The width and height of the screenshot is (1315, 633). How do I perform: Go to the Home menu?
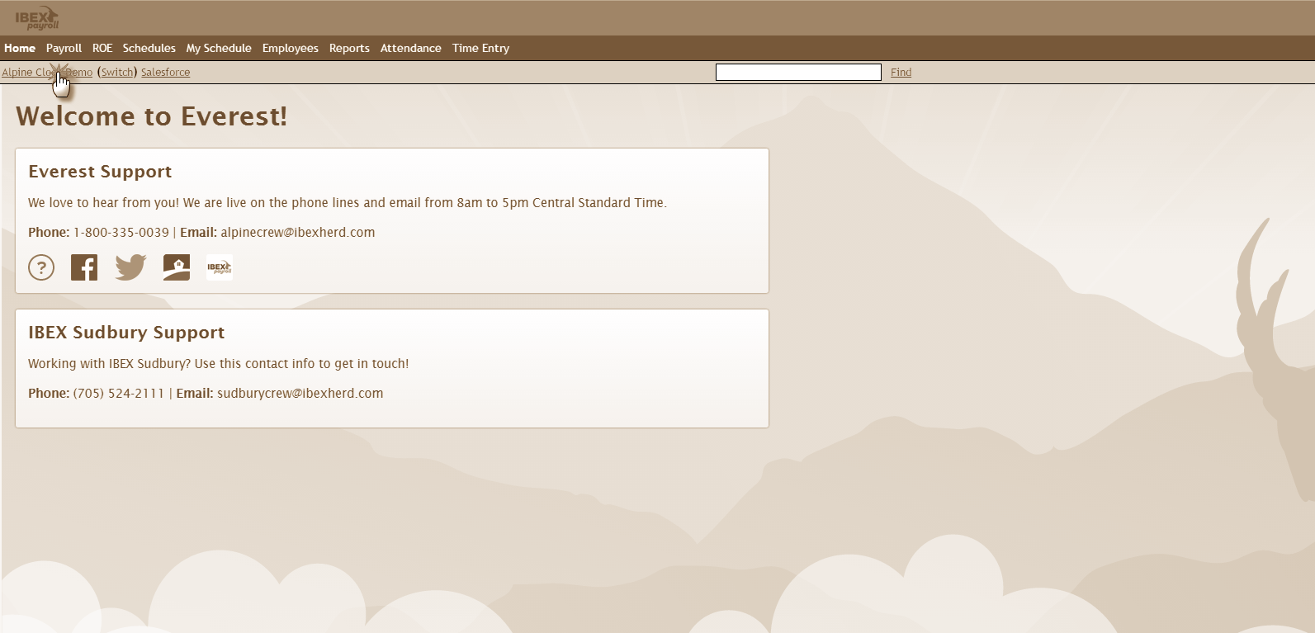(x=20, y=48)
